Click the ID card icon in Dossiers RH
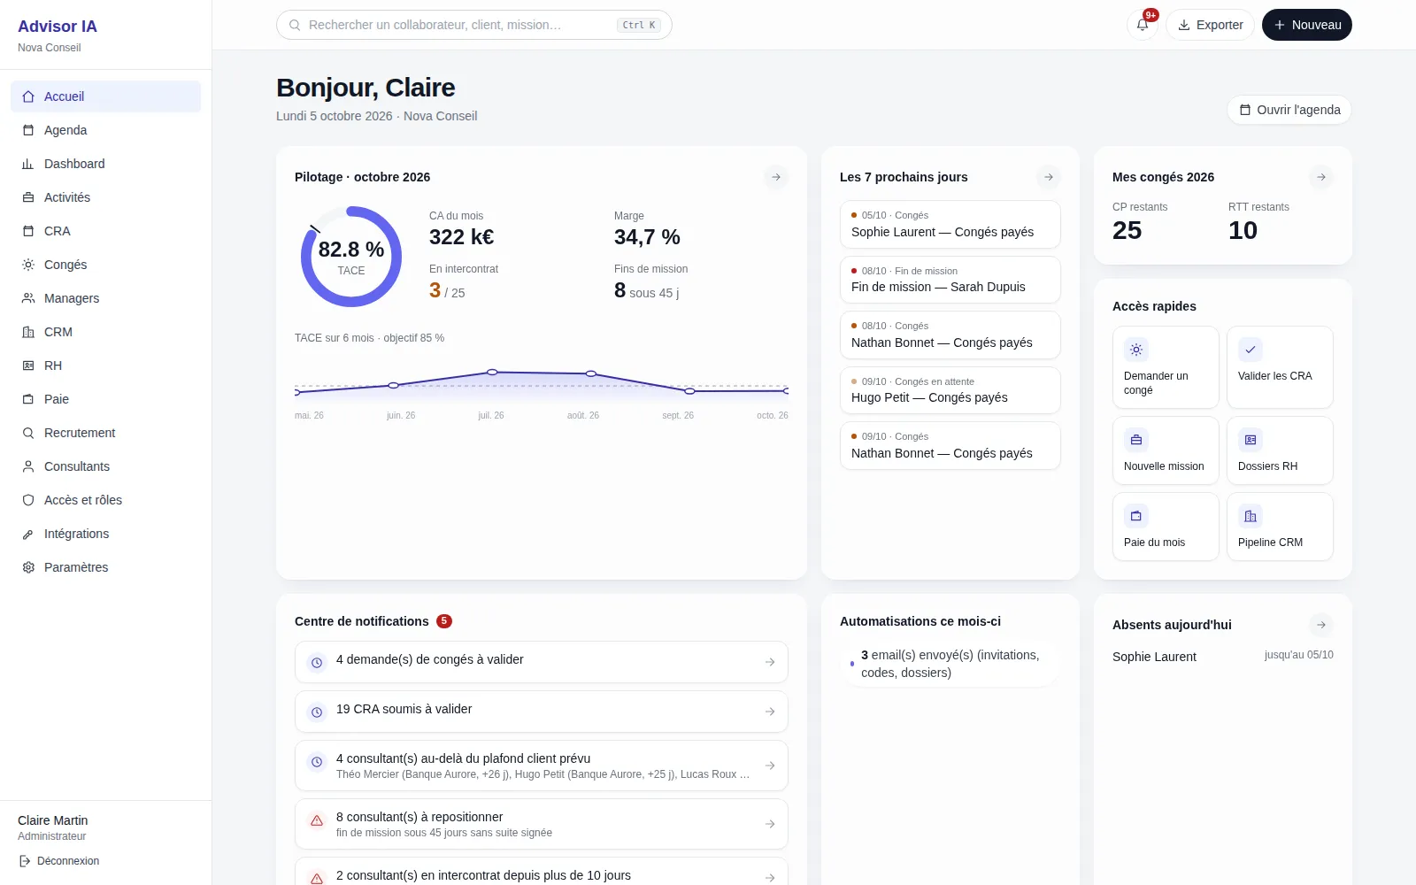 pyautogui.click(x=1251, y=440)
